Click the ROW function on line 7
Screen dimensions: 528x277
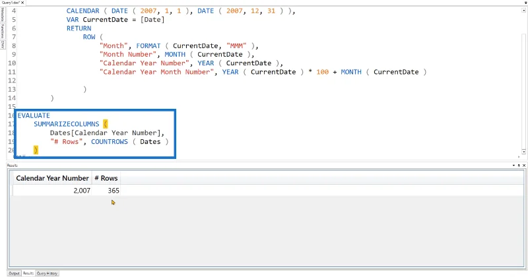tap(89, 37)
